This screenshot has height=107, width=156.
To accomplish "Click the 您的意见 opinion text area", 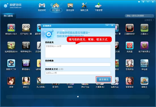I will pos(78,51).
